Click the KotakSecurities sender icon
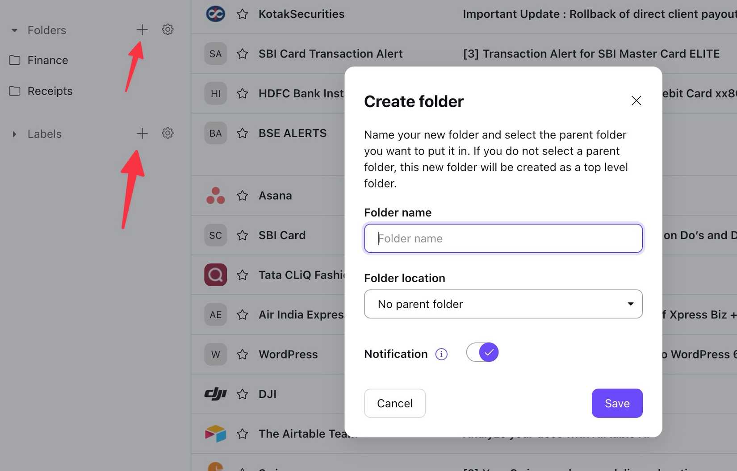The height and width of the screenshot is (471, 737). click(215, 13)
